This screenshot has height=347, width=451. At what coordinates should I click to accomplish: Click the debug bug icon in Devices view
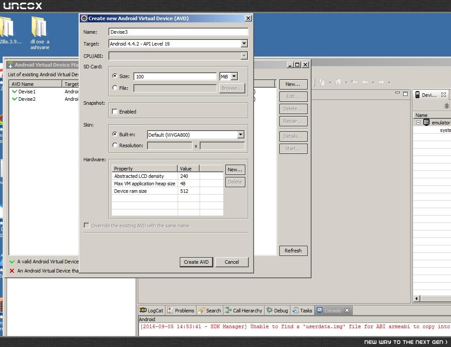click(x=447, y=106)
